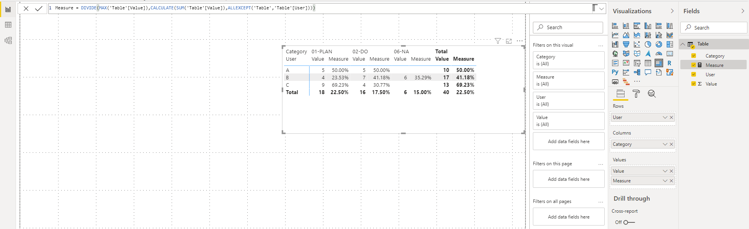Get more visuals ellipsis
Image resolution: width=749 pixels, height=229 pixels.
637,82
